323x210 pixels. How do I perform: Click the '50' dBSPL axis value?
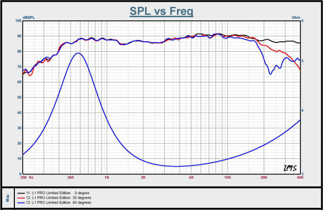pos(19,97)
